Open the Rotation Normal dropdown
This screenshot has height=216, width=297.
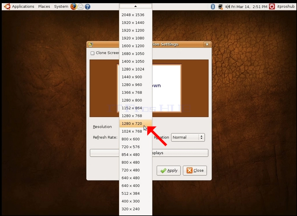click(x=188, y=137)
